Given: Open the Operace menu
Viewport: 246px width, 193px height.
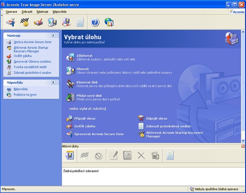Looking at the screenshot, I should pos(11,12).
